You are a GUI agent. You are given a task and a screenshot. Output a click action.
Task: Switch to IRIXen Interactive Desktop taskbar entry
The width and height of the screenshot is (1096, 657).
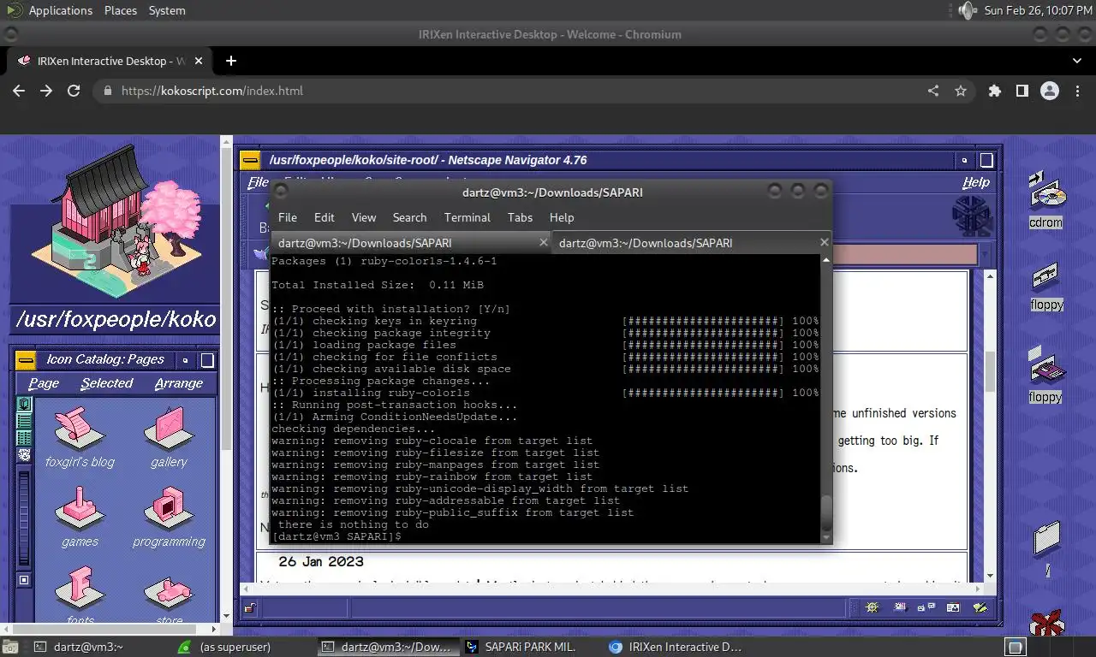tap(675, 647)
